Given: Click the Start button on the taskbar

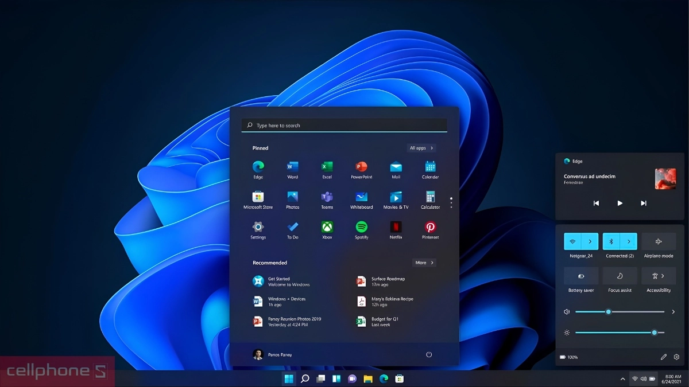Looking at the screenshot, I should (x=289, y=378).
